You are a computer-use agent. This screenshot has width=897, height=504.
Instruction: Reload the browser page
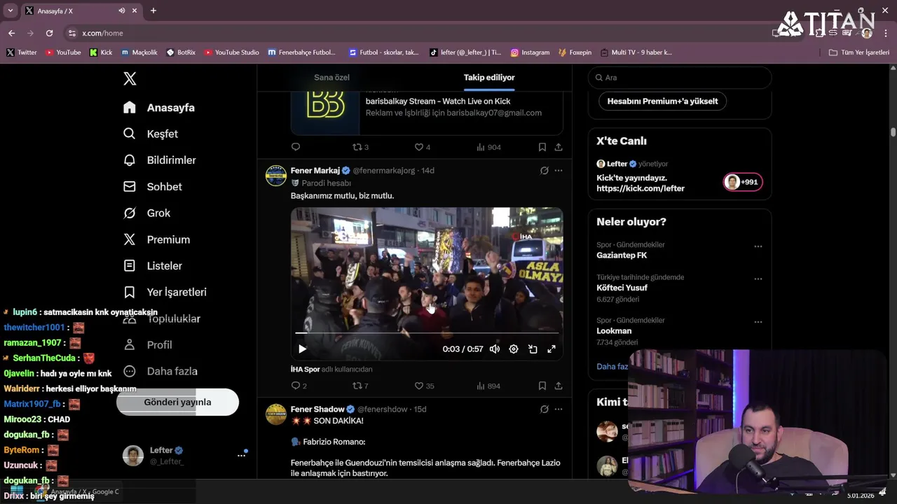[49, 33]
